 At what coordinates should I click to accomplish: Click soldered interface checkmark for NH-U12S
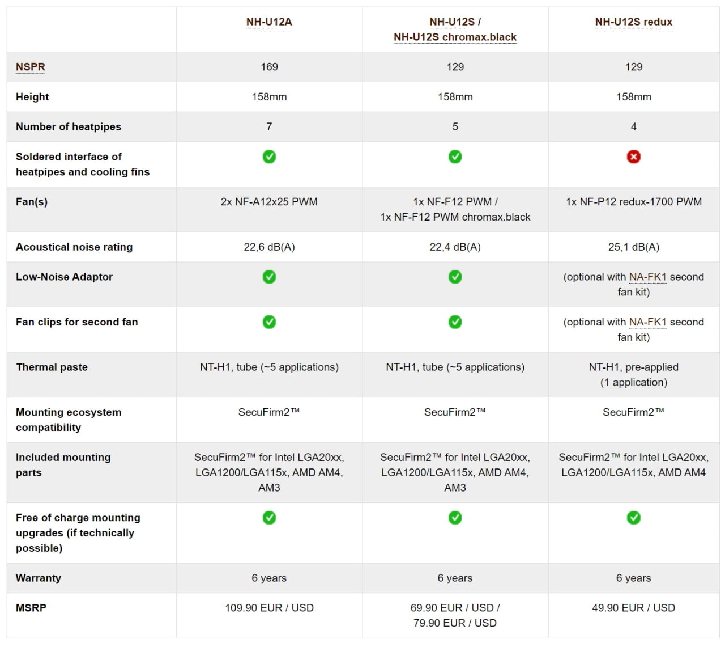point(455,157)
